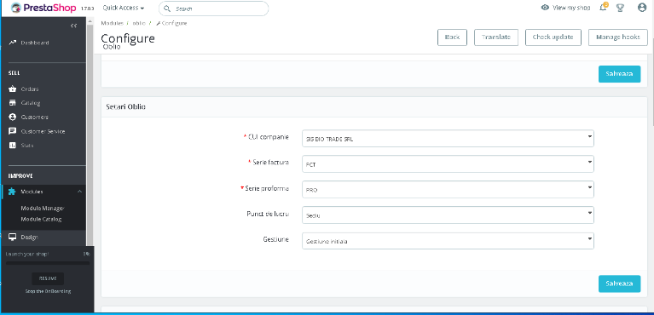This screenshot has height=315, width=654.
Task: Open the Orders menu item
Action: tap(30, 89)
